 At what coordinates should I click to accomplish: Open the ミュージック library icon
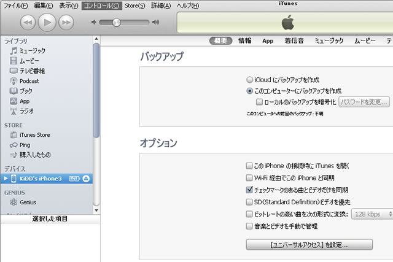pos(14,50)
